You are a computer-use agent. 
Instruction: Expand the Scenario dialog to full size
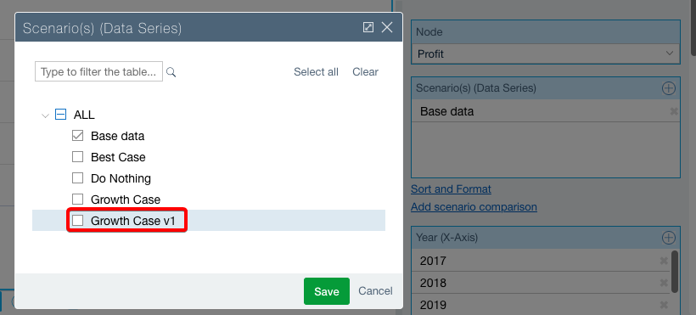tap(368, 27)
